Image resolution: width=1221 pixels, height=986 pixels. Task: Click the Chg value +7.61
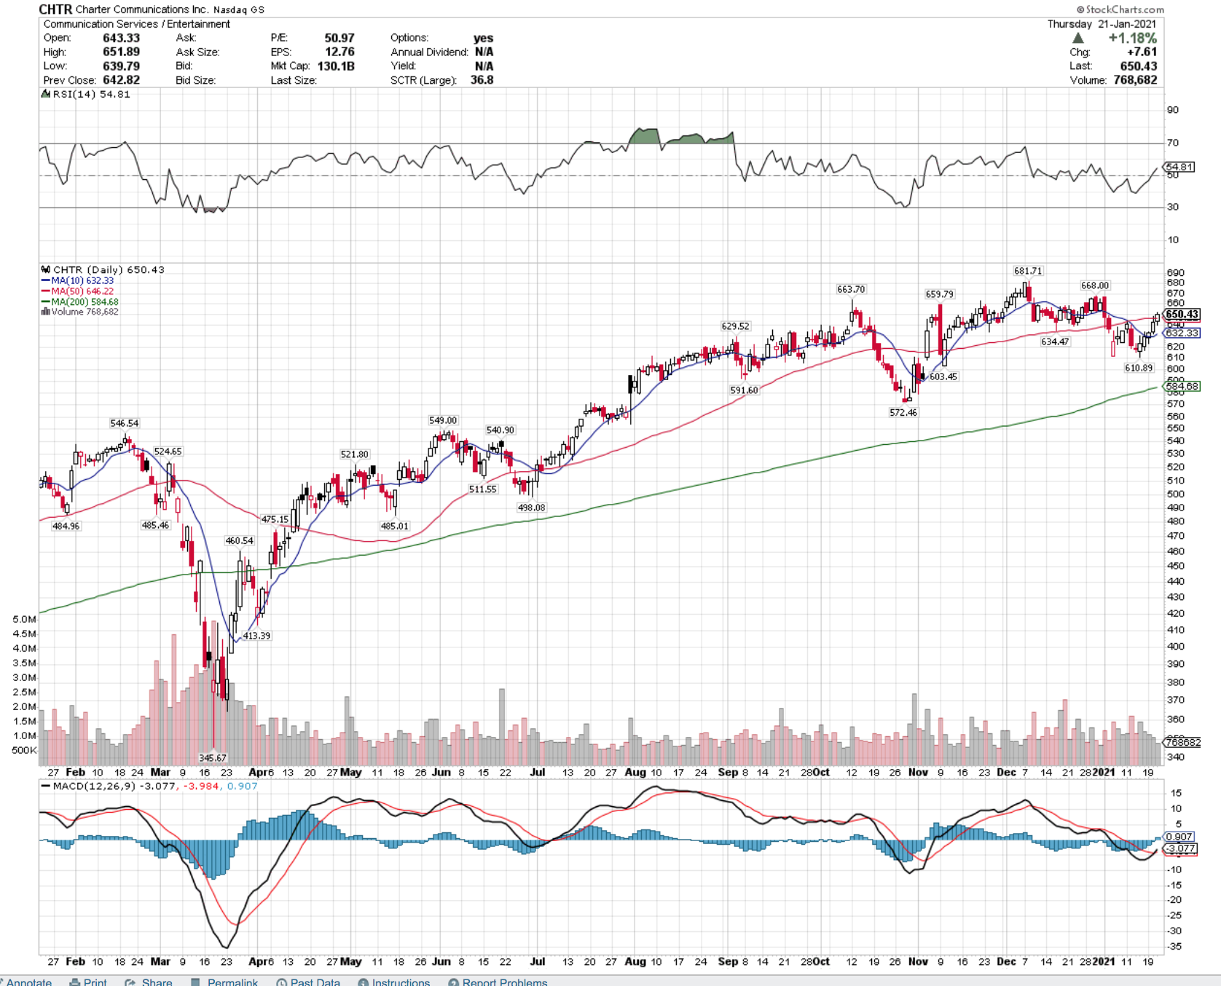pos(1142,52)
